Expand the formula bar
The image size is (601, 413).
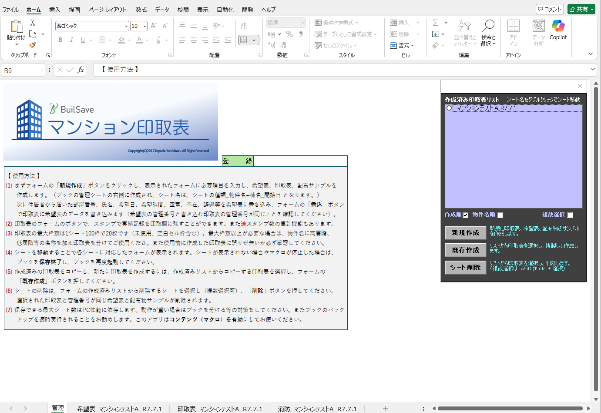[593, 70]
